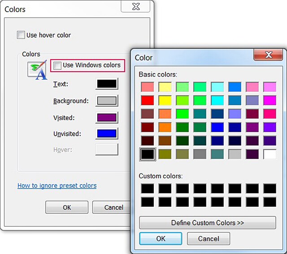Image resolution: width=287 pixels, height=254 pixels.
Task: Pick the medium gray swatch in the bottom row
Action: click(200, 155)
